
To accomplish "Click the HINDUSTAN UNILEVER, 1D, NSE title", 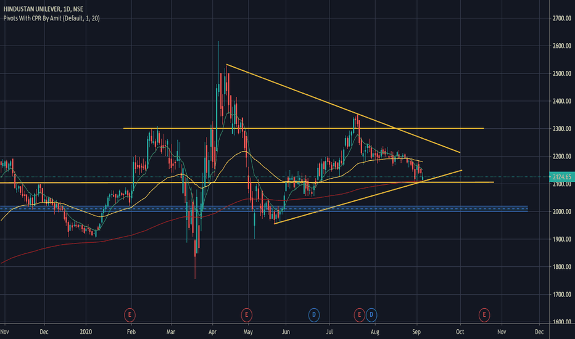I will click(x=43, y=9).
